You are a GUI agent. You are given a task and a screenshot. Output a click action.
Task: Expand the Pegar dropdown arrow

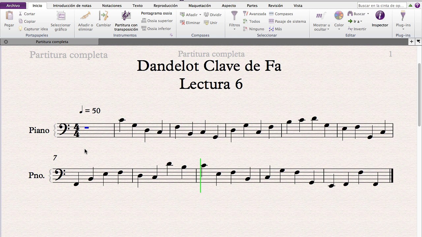(x=9, y=29)
